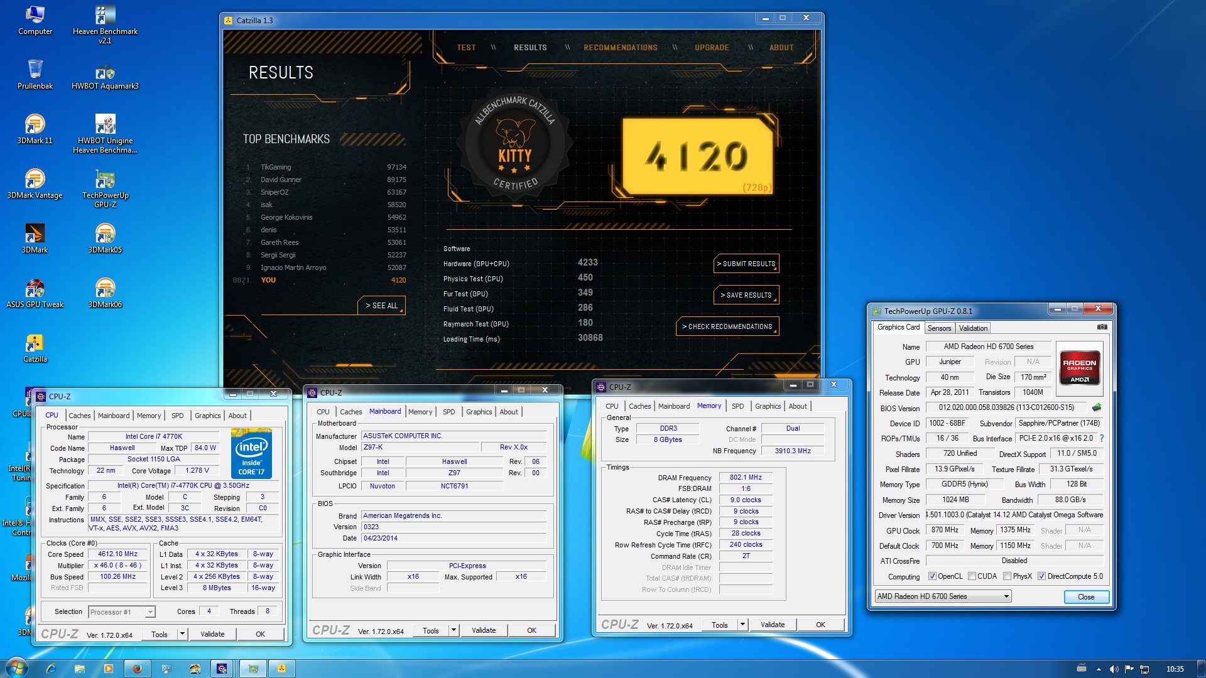The image size is (1206, 678).
Task: Click the 4120 score badge
Action: tap(698, 155)
